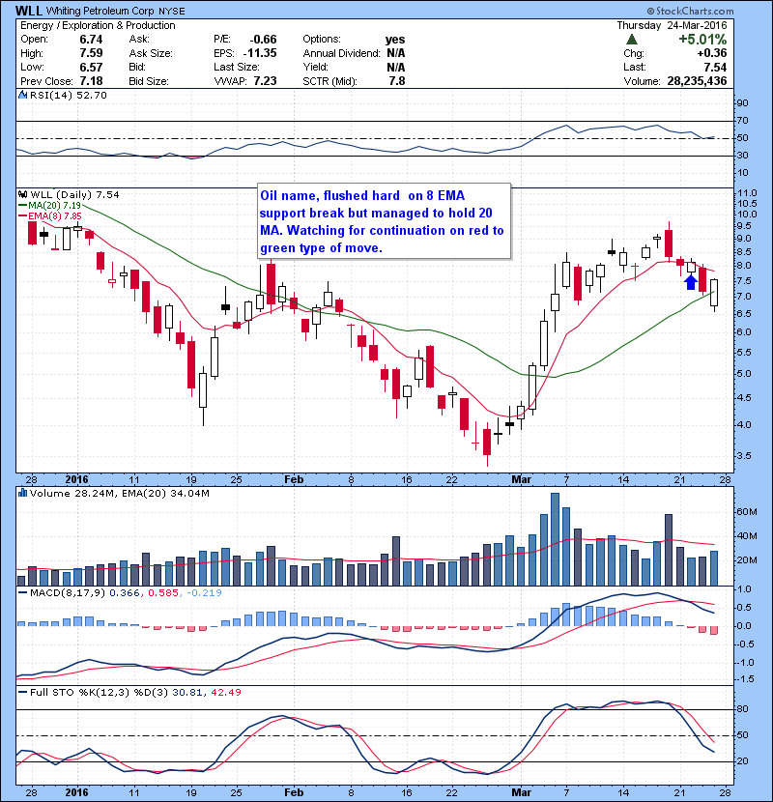Click the +5.01% percent change

point(702,40)
